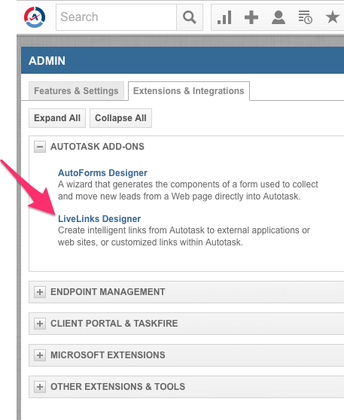Click the plus create new icon
344x420 pixels.
(251, 17)
